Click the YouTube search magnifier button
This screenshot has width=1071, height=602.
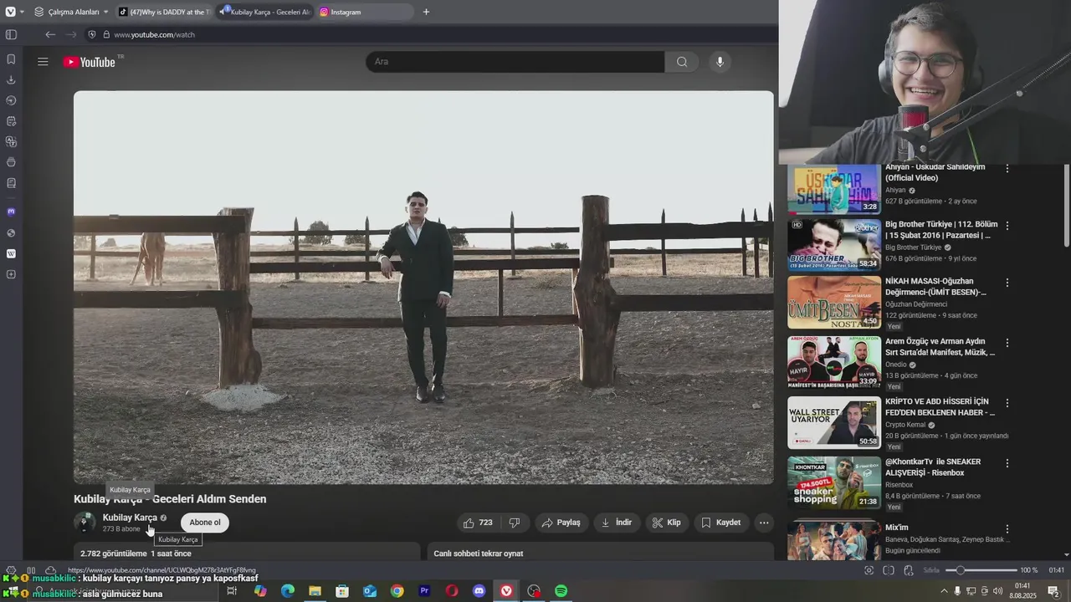pyautogui.click(x=682, y=62)
